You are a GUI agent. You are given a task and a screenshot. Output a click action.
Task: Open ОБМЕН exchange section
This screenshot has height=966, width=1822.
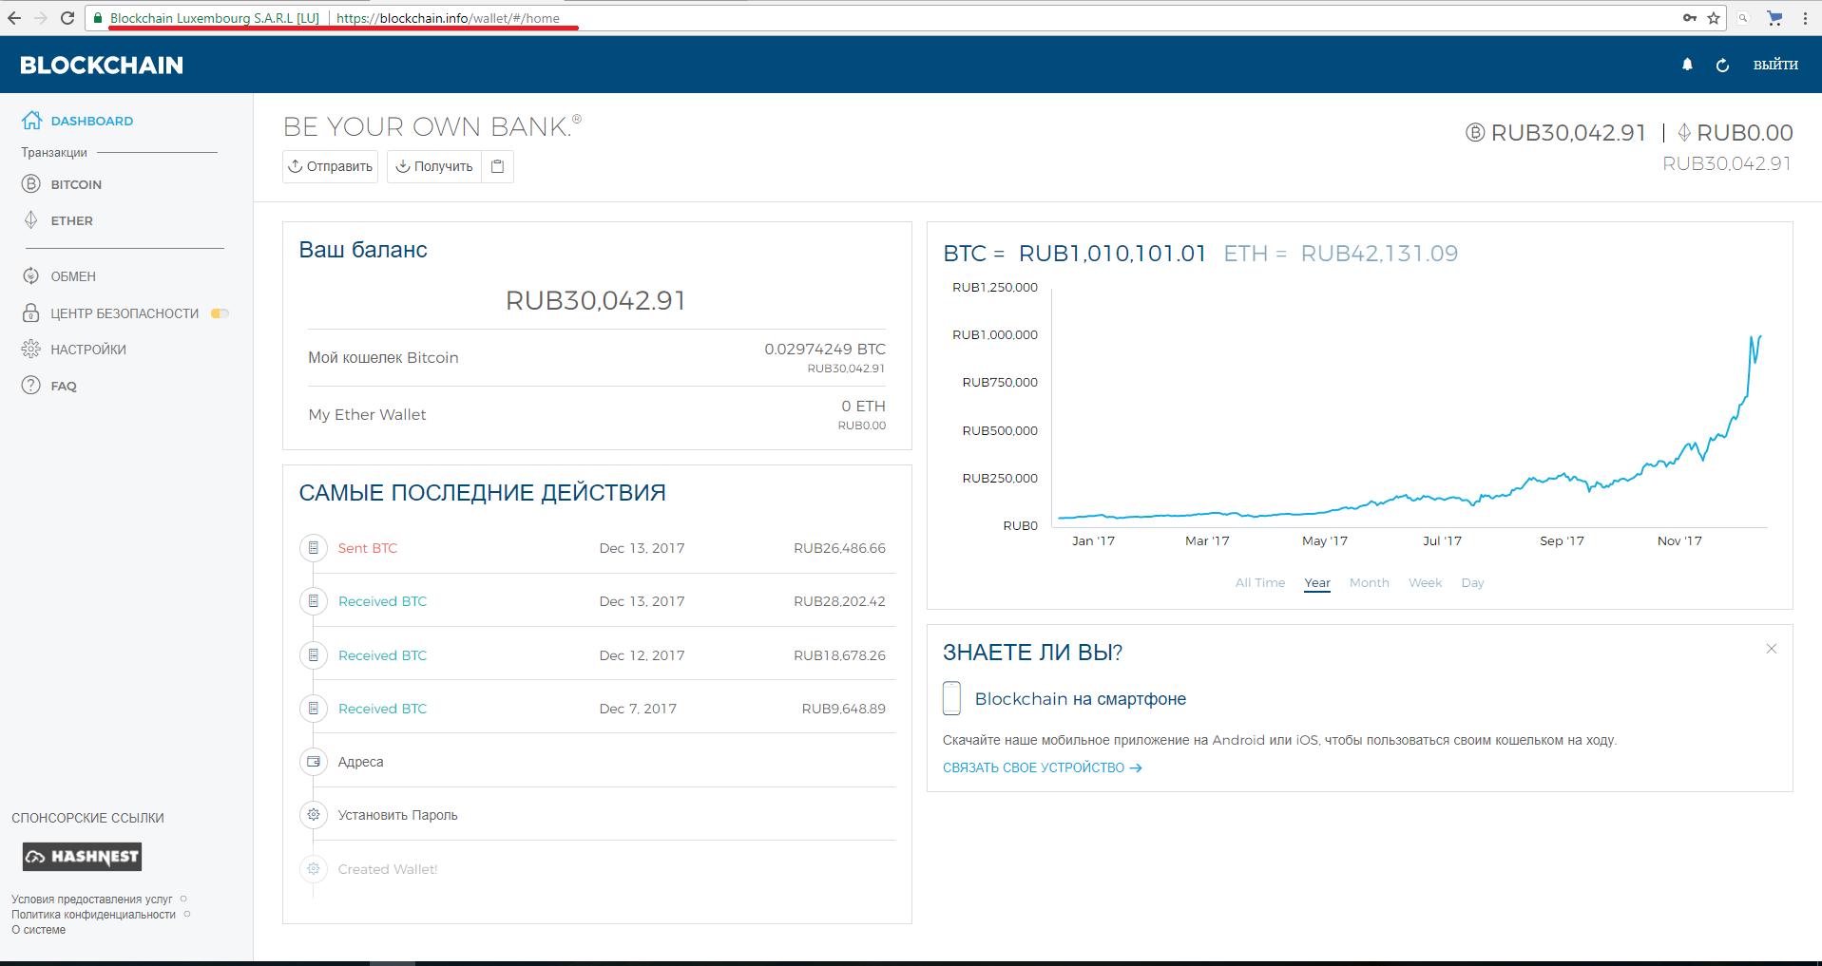coord(59,276)
